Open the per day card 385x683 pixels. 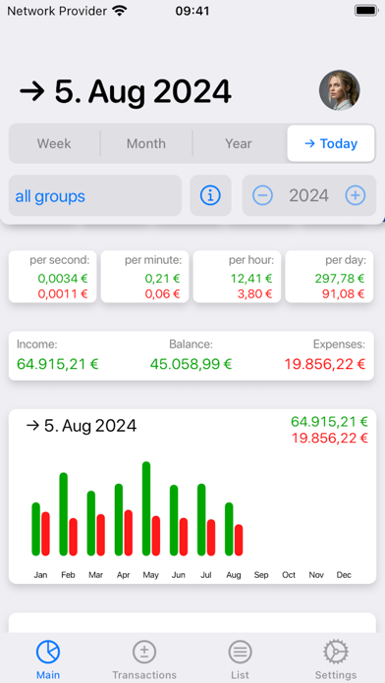click(x=329, y=277)
